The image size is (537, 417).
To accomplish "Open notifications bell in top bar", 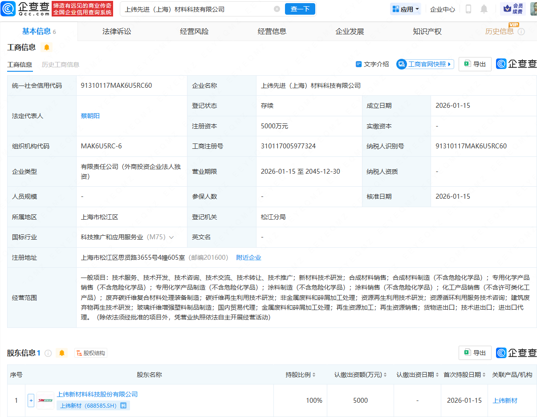I will pyautogui.click(x=484, y=9).
